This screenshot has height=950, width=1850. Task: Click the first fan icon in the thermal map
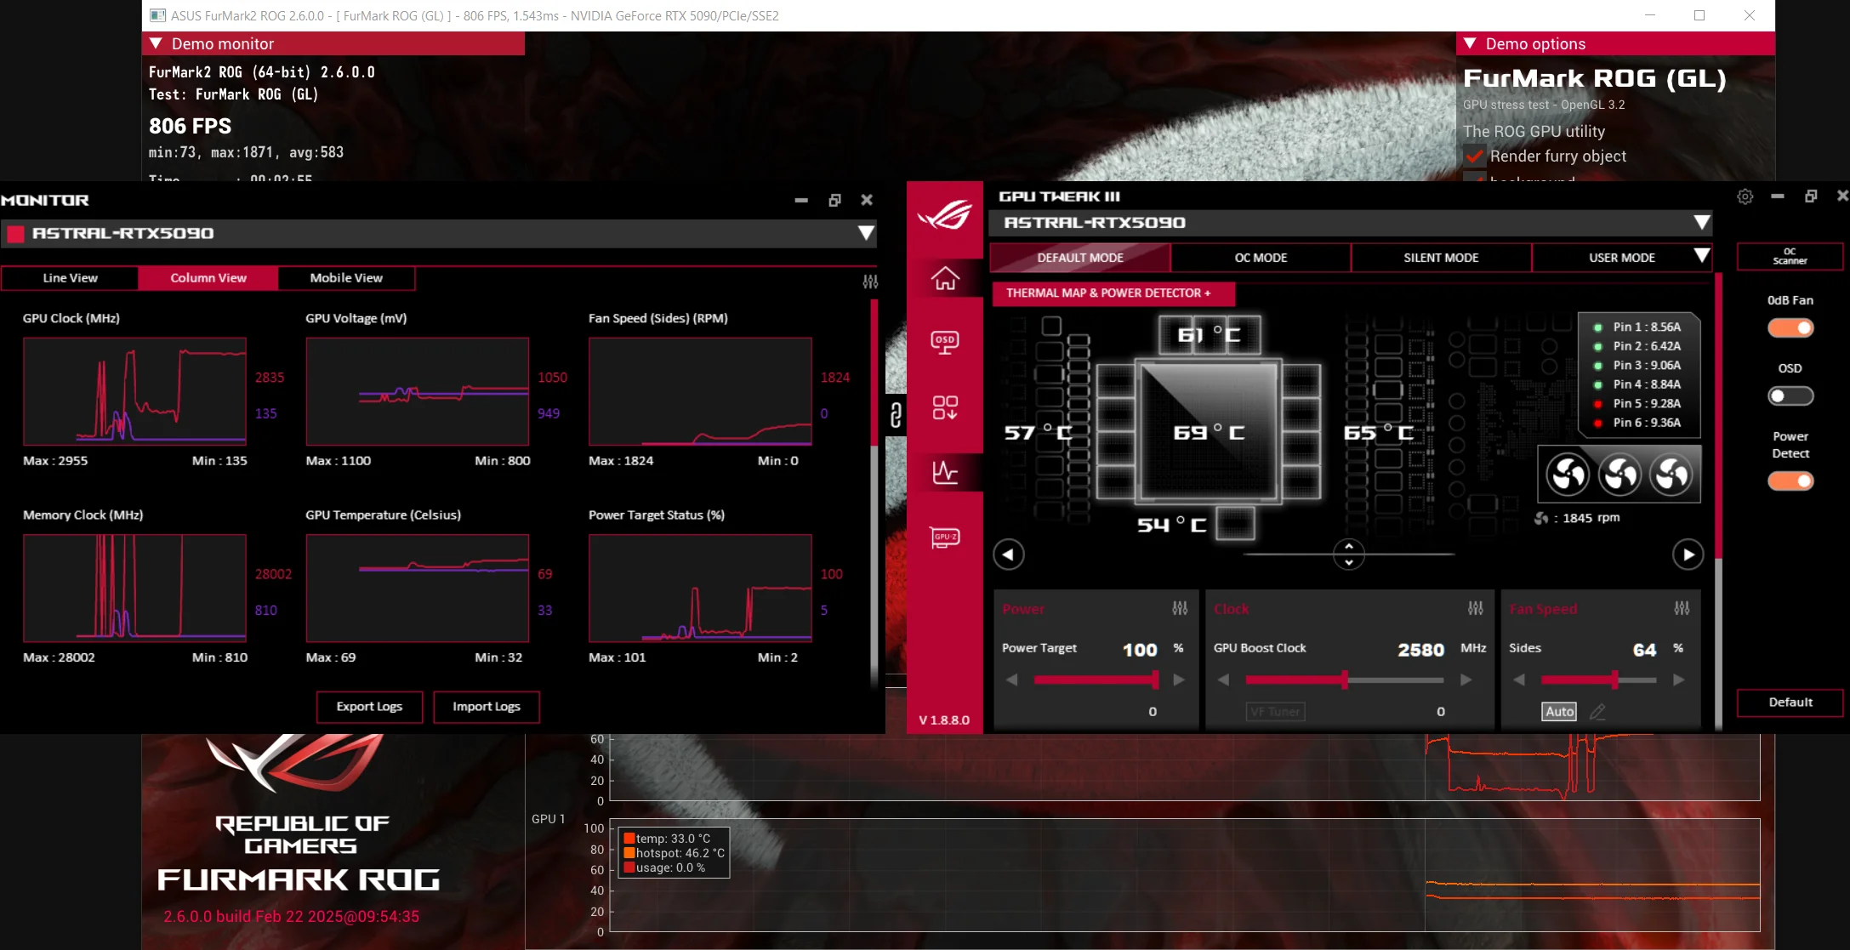coord(1568,475)
